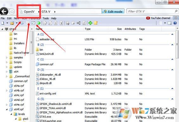Viewport: 179px width, 122px height.
Task: Click the copy pages toolbar icon
Action: click(73, 23)
